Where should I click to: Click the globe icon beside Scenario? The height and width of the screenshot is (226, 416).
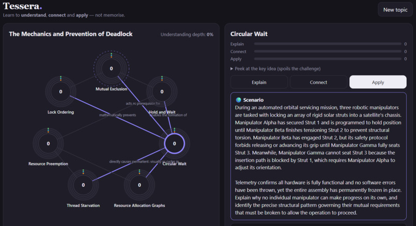coord(238,100)
